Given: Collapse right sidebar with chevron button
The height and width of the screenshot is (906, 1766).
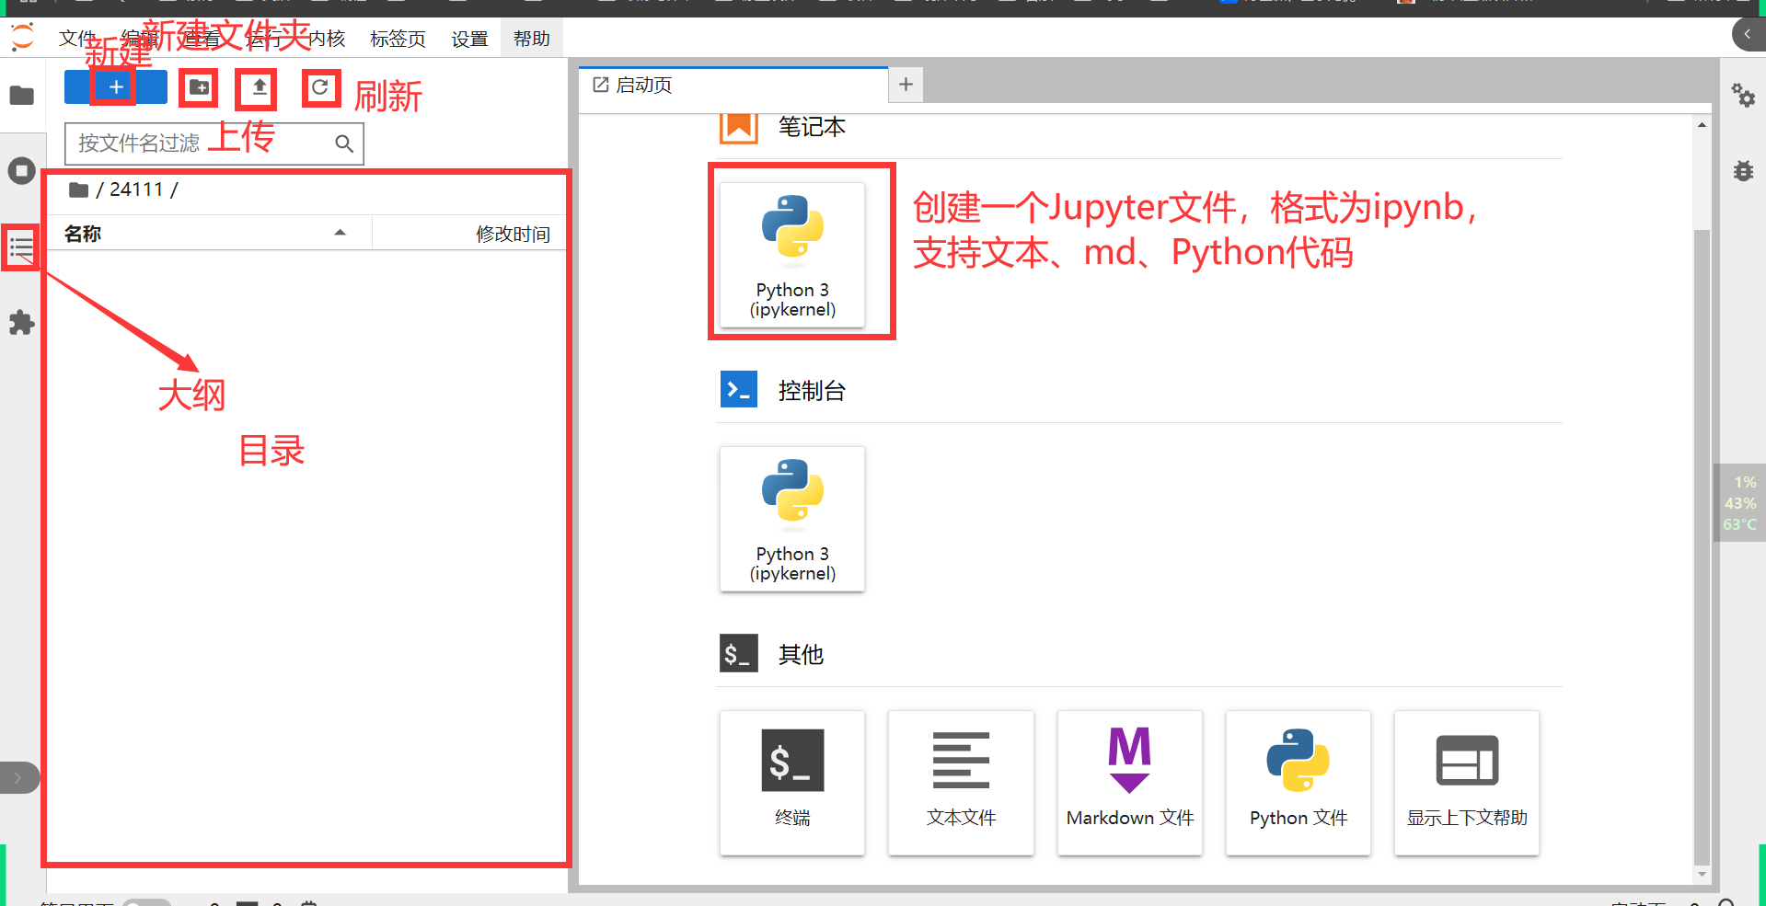Looking at the screenshot, I should [1748, 34].
